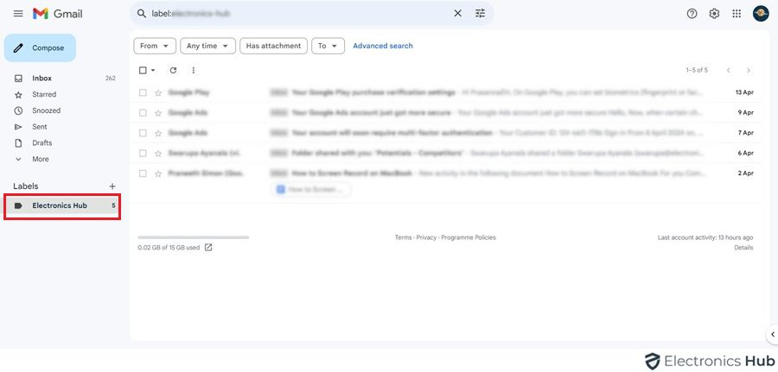Click the storage usage bar

click(x=193, y=236)
